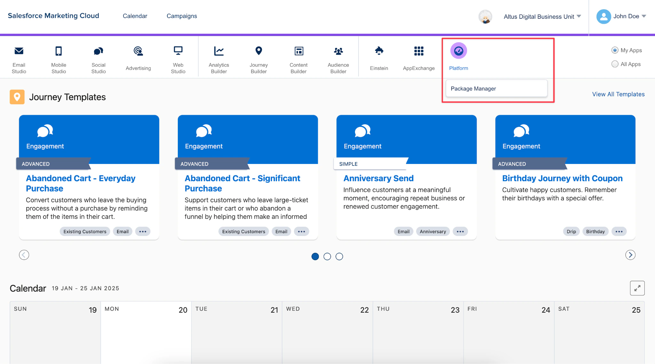Viewport: 655px width, 364px height.
Task: Go to previous journey templates
Action: point(24,255)
